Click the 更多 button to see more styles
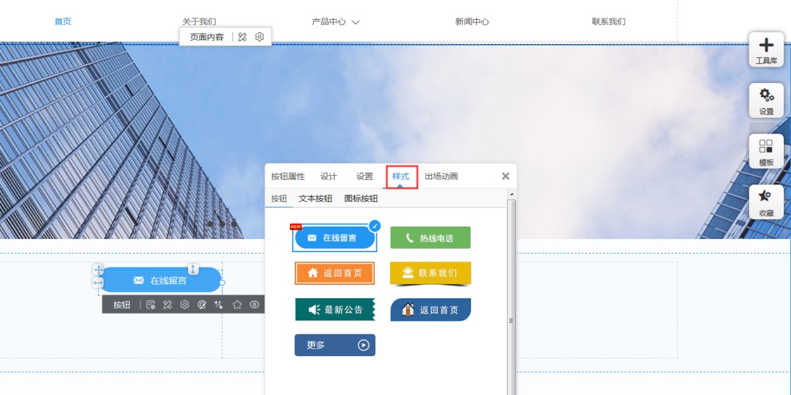The height and width of the screenshot is (395, 791). point(335,345)
